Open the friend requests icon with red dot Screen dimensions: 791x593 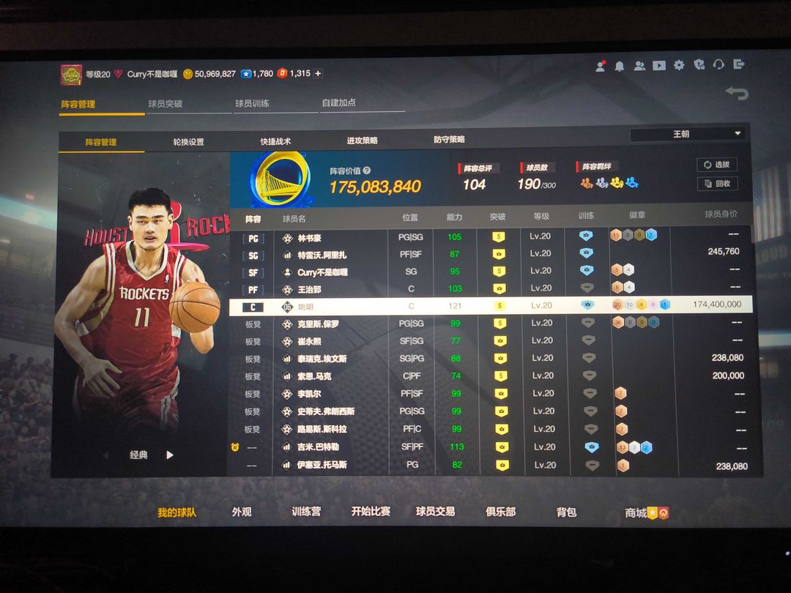[601, 66]
